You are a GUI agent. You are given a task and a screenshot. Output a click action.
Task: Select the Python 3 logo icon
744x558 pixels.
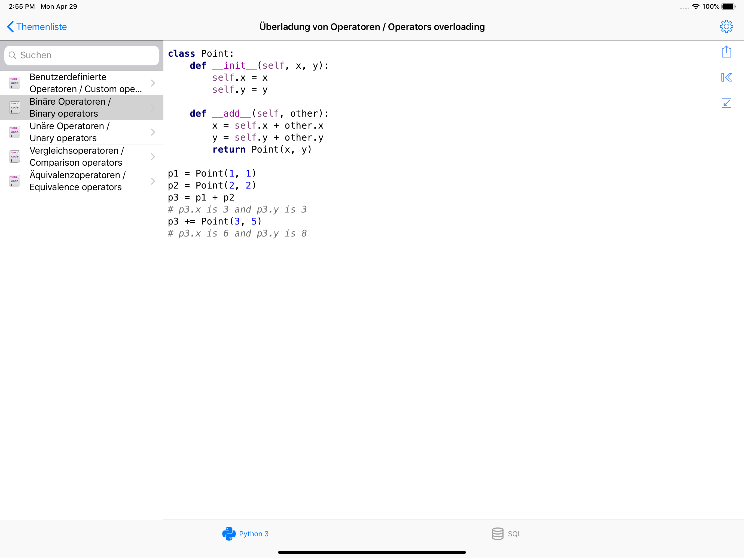[x=229, y=533]
